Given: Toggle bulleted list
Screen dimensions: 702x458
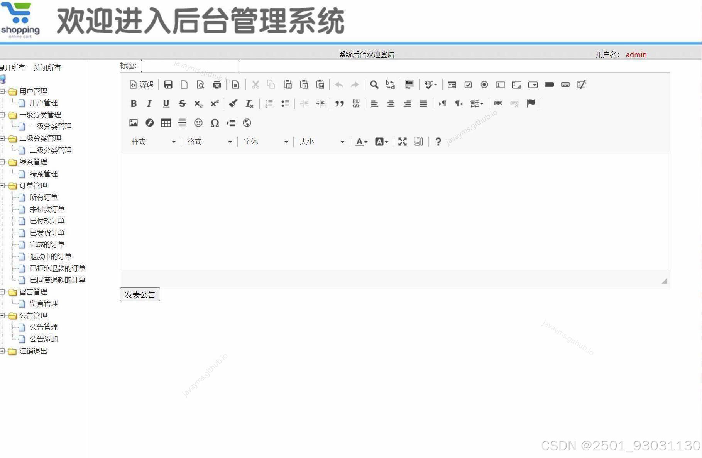Looking at the screenshot, I should click(285, 103).
